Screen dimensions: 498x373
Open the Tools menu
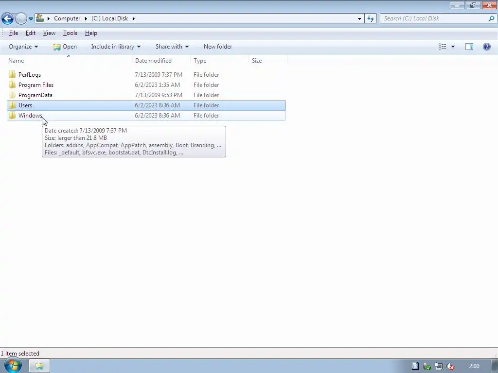70,33
